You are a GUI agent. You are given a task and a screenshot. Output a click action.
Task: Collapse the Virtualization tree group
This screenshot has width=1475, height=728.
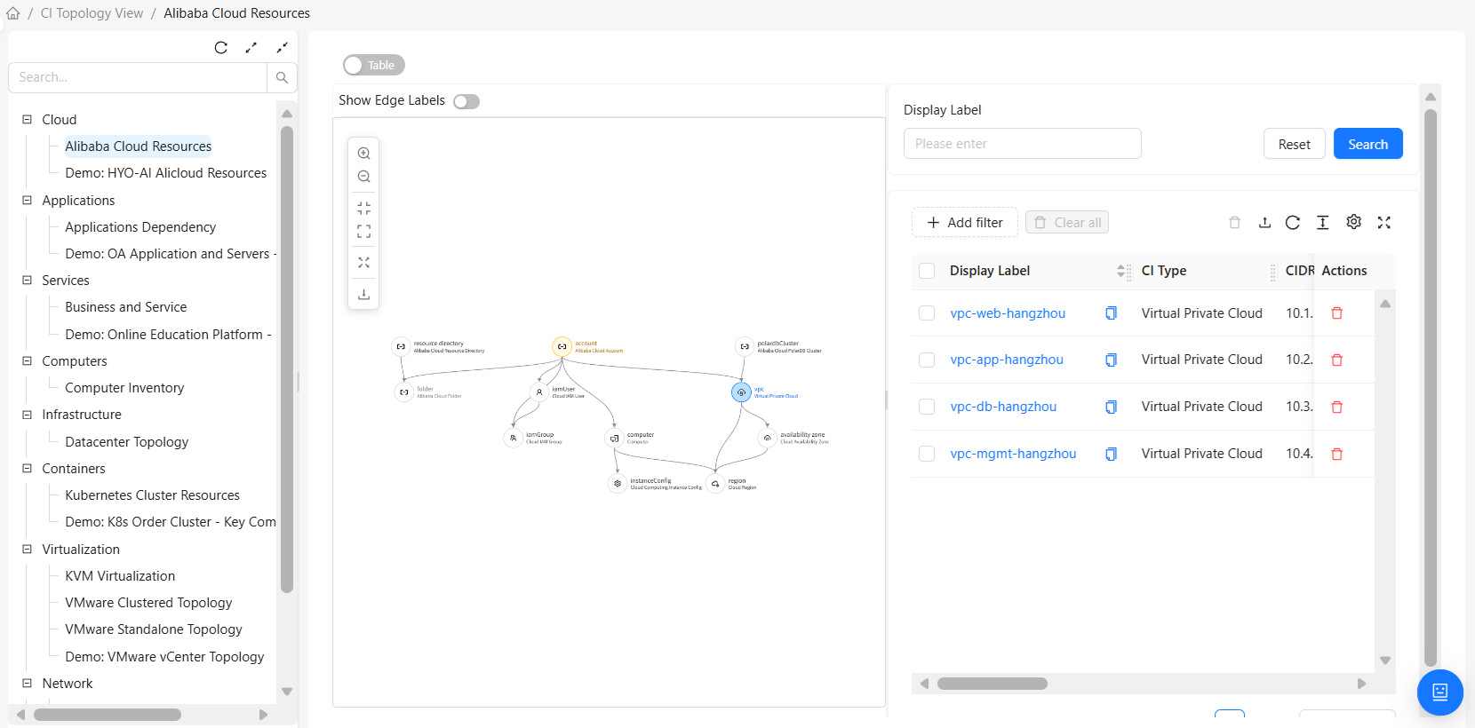27,549
